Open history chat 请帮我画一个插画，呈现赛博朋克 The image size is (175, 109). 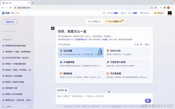click(17, 52)
